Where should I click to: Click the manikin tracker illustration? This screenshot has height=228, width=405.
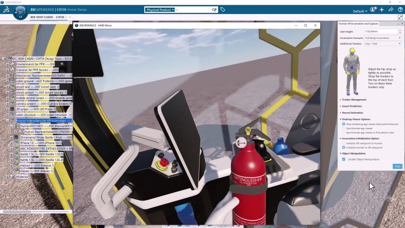352,72
